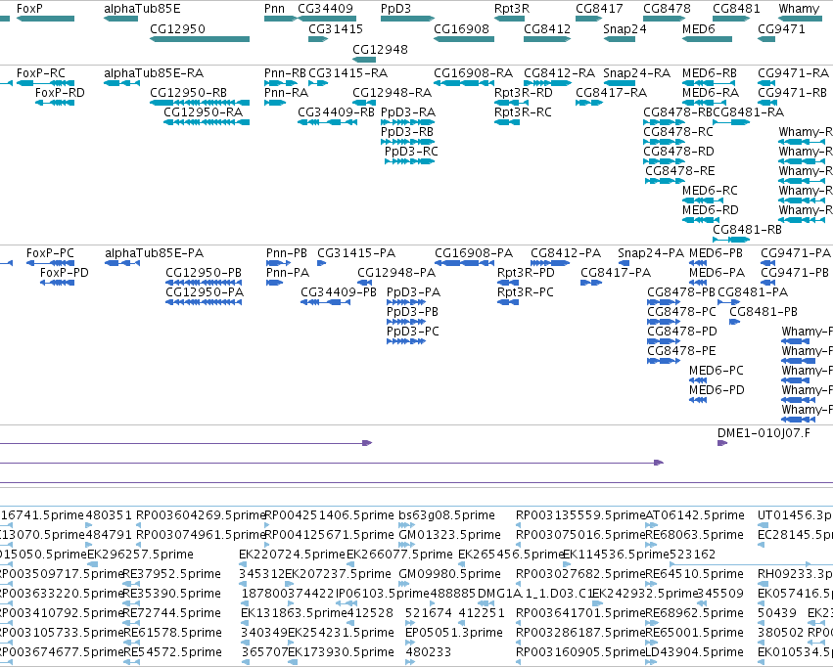Screen dimensions: 833x667
Task: Open the CG12950 gene feature
Action: [200, 39]
